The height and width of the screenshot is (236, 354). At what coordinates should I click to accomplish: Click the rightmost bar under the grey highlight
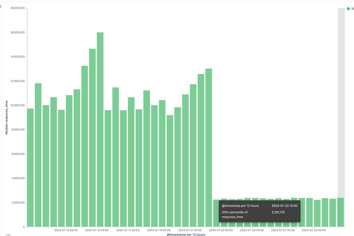click(340, 212)
